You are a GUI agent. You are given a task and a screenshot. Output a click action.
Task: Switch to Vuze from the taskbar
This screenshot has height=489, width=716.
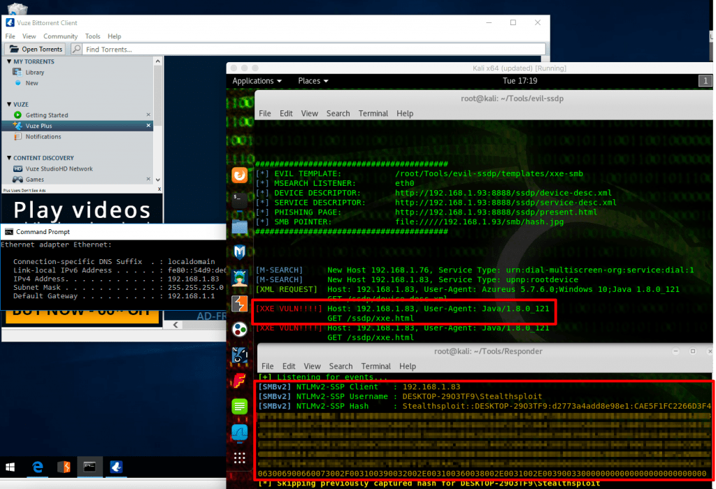[x=116, y=467]
